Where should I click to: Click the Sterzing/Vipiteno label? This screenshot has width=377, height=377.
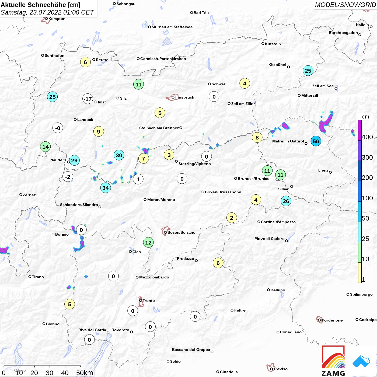(194, 164)
